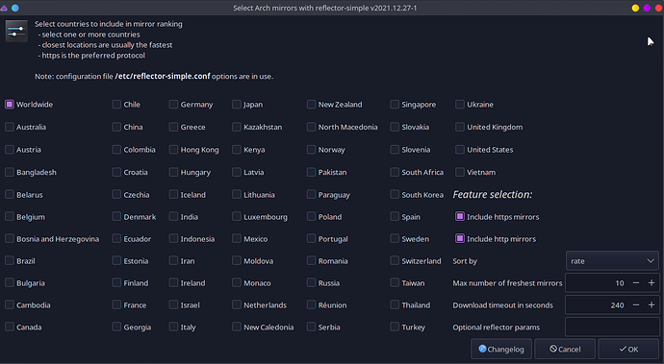Toggle Include https mirrors option
This screenshot has height=364, width=664.
pyautogui.click(x=459, y=216)
